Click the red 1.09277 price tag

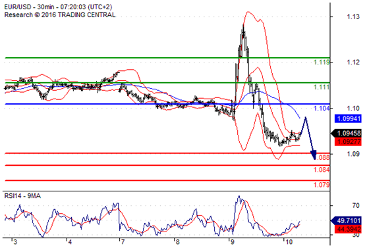coord(348,141)
